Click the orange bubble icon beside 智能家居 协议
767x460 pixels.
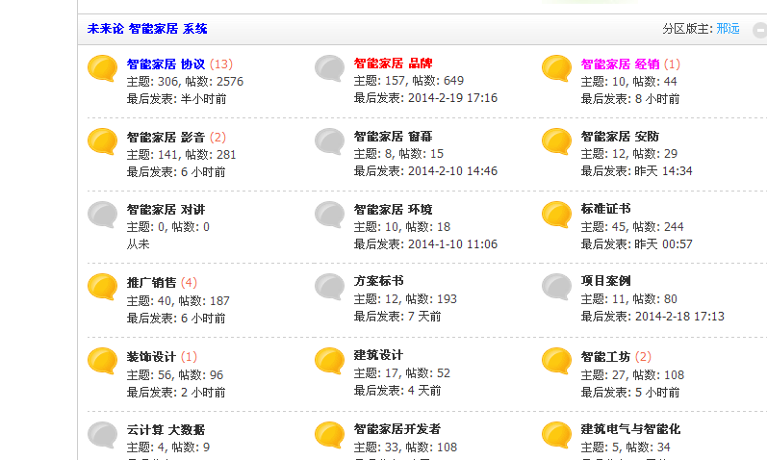(103, 68)
